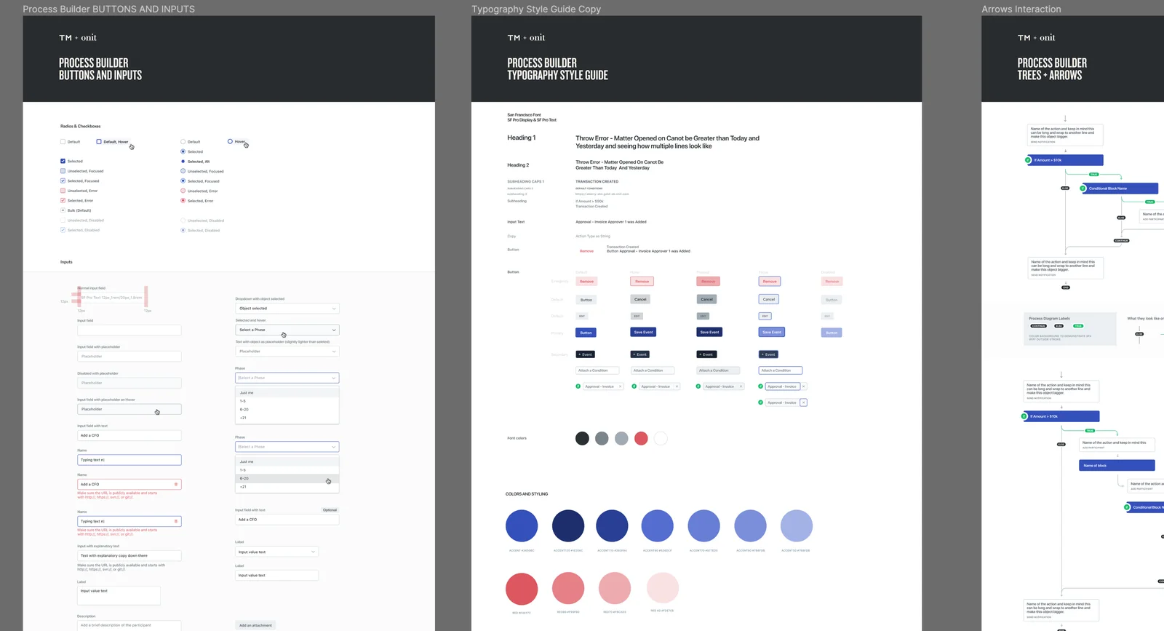This screenshot has width=1164, height=631.
Task: Select the 'Typography Style Guide Copy' frame title
Action: (x=536, y=9)
